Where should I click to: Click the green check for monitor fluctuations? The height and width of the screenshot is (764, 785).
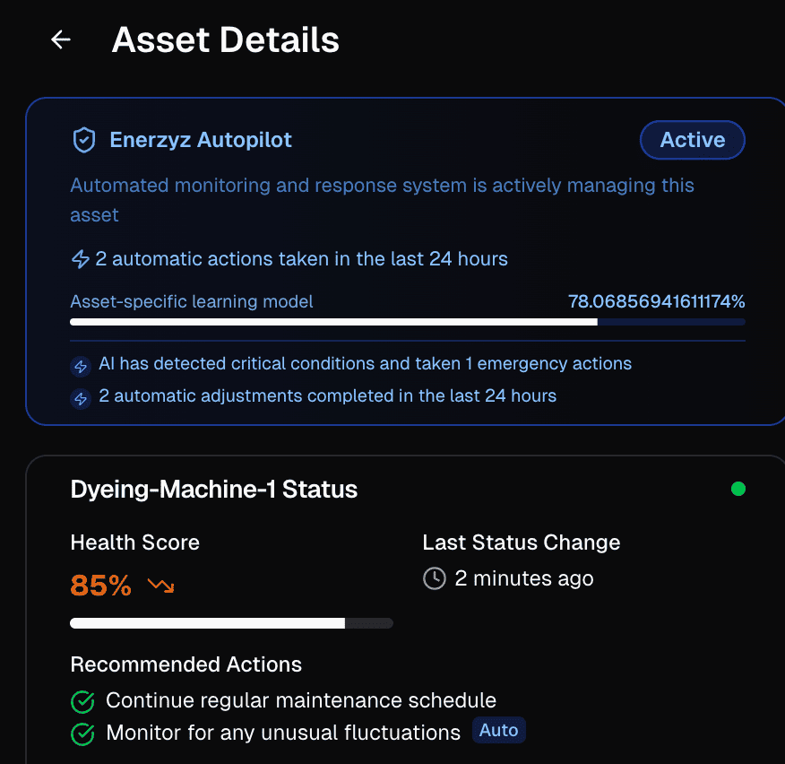click(x=82, y=734)
